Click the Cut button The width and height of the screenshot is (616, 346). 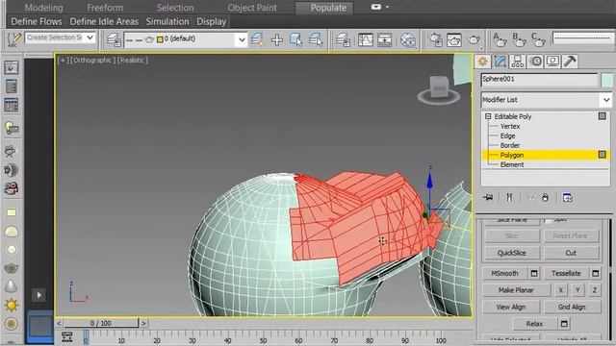click(571, 253)
